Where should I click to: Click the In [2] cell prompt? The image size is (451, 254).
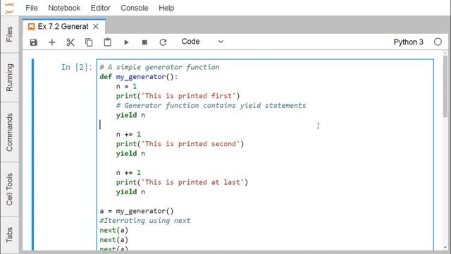tap(77, 67)
